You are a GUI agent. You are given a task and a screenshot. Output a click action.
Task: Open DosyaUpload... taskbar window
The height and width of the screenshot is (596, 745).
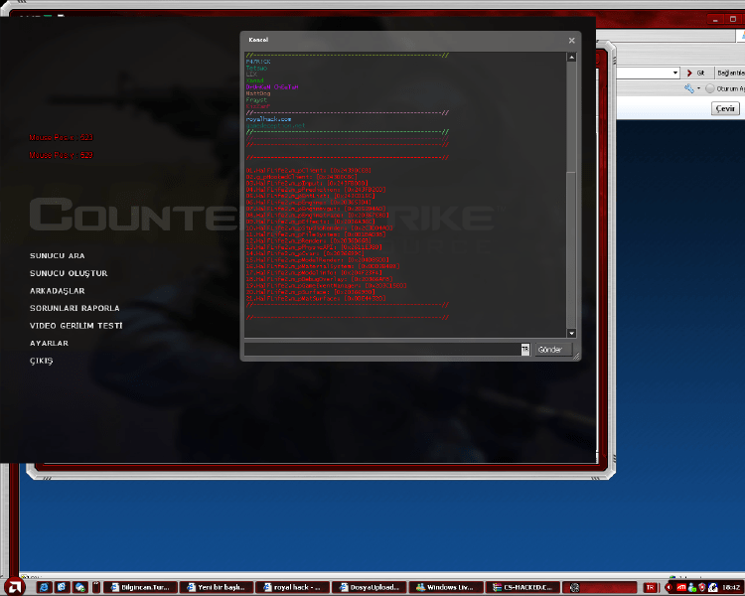pos(369,587)
